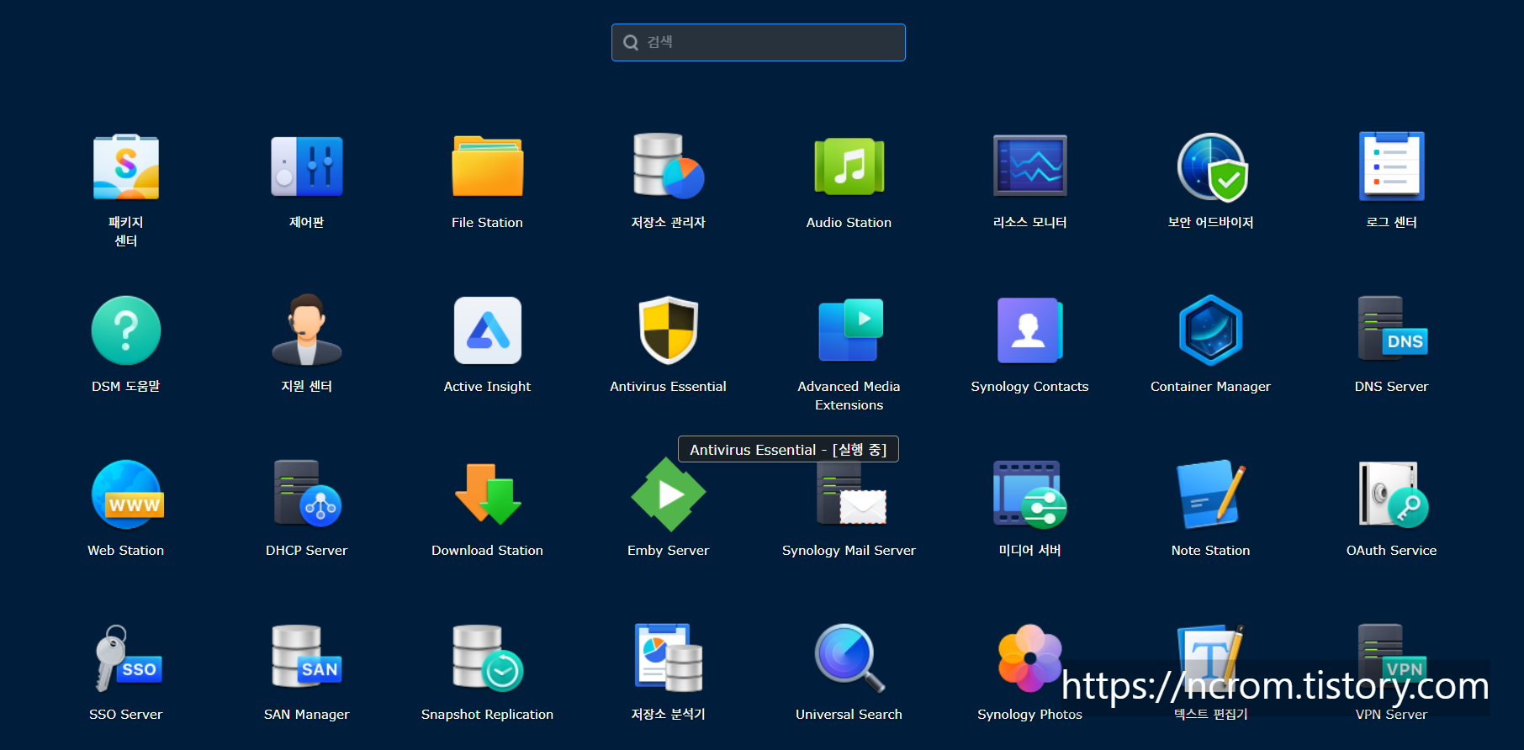Launch Universal Search
Screen dimensions: 1524x750
pyautogui.click(x=849, y=658)
